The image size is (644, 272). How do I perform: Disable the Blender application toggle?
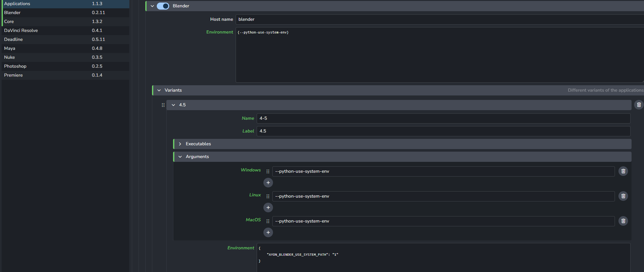(x=163, y=6)
